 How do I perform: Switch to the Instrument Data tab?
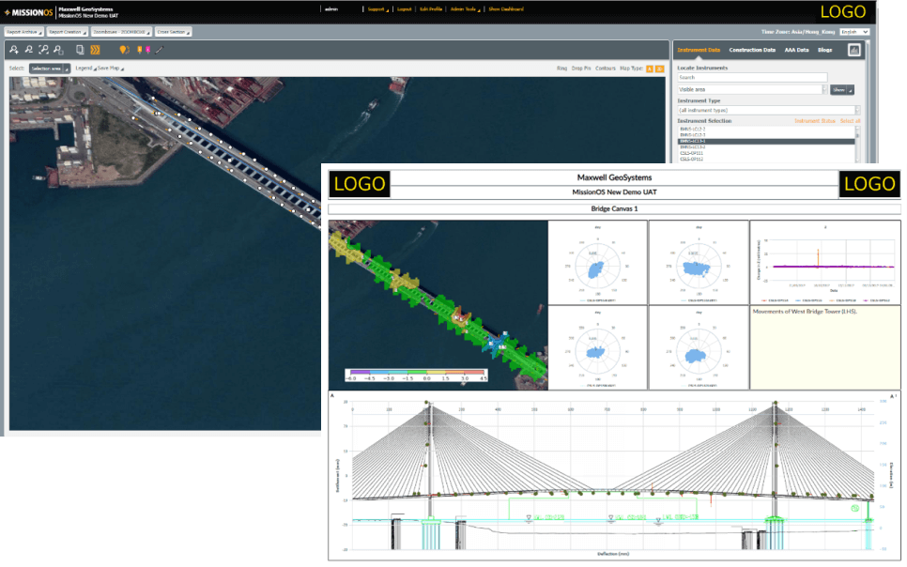pos(699,51)
